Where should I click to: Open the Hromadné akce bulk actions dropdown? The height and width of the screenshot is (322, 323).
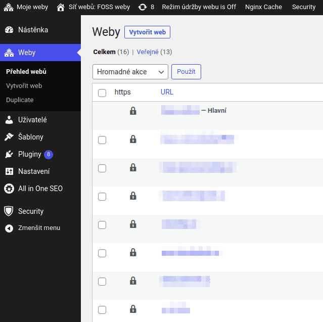[130, 72]
